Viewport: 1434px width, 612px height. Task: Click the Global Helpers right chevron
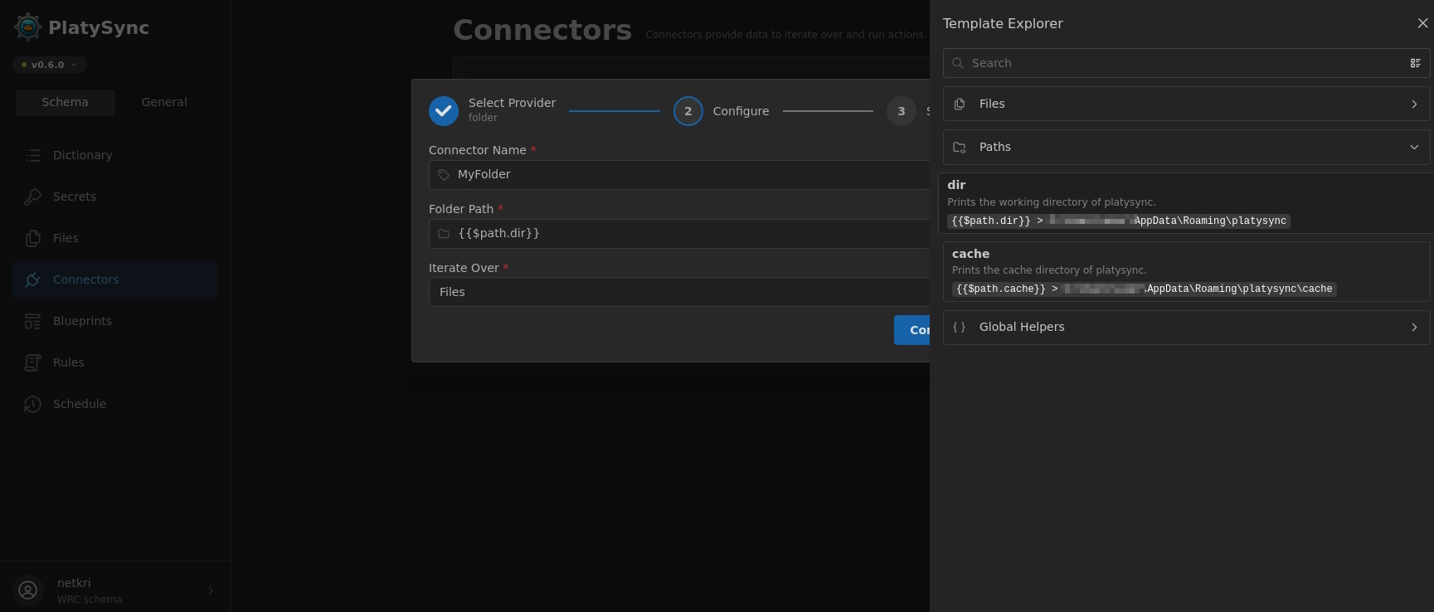(x=1414, y=327)
